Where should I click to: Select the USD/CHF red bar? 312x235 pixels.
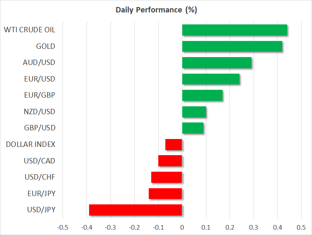[167, 177]
